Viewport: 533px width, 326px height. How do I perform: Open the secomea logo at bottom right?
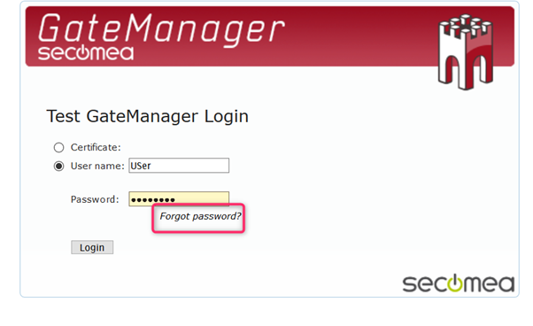[x=459, y=283]
